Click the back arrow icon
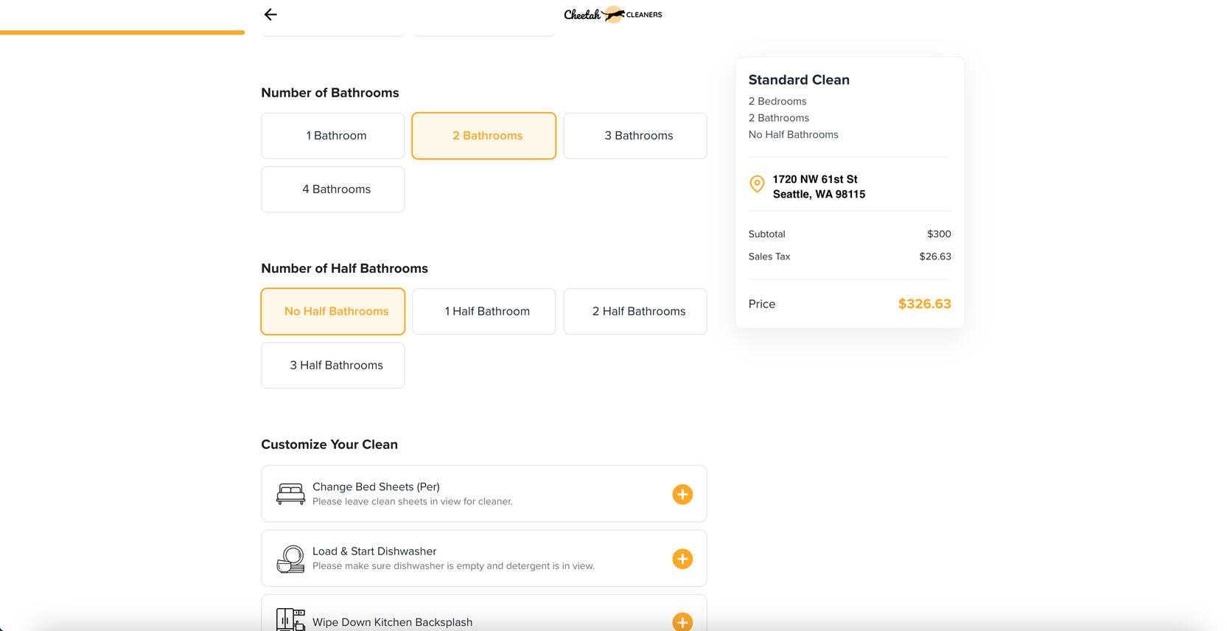Image resolution: width=1227 pixels, height=631 pixels. click(270, 14)
